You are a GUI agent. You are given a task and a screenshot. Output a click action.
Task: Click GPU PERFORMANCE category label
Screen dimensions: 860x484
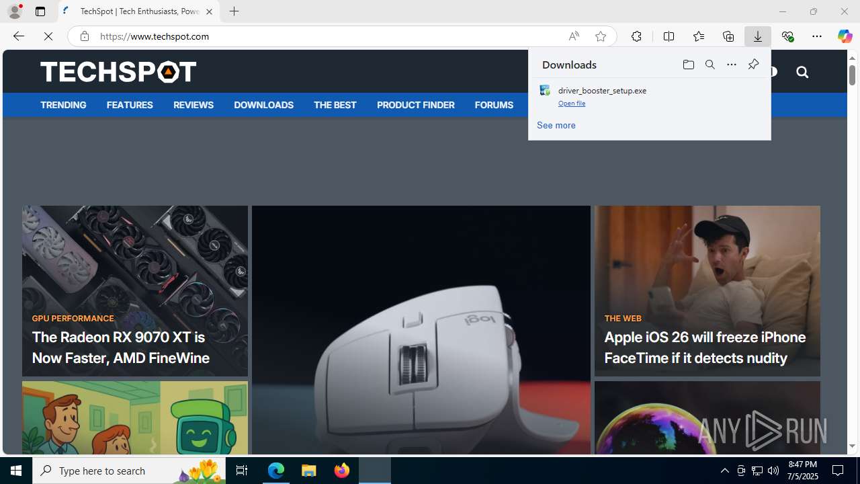[73, 319]
